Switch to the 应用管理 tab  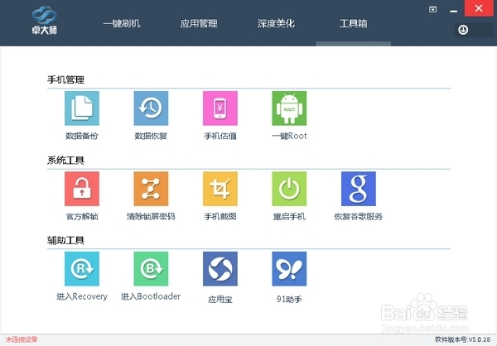pyautogui.click(x=199, y=23)
